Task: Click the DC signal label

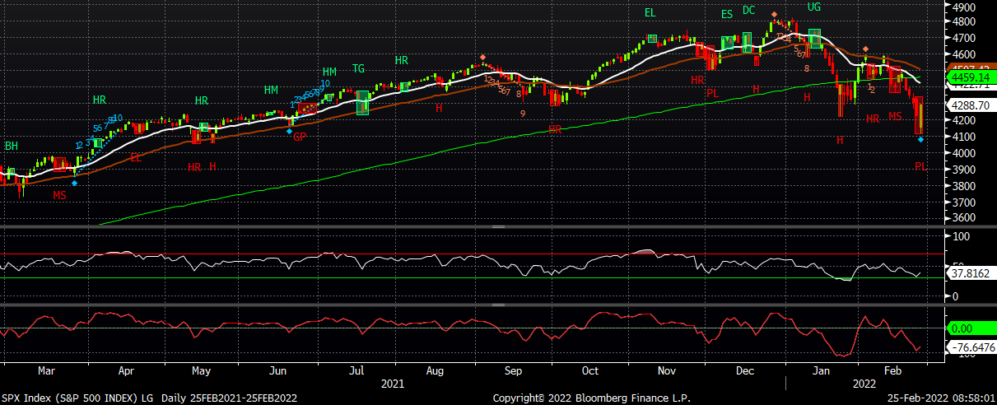Action: tap(748, 10)
